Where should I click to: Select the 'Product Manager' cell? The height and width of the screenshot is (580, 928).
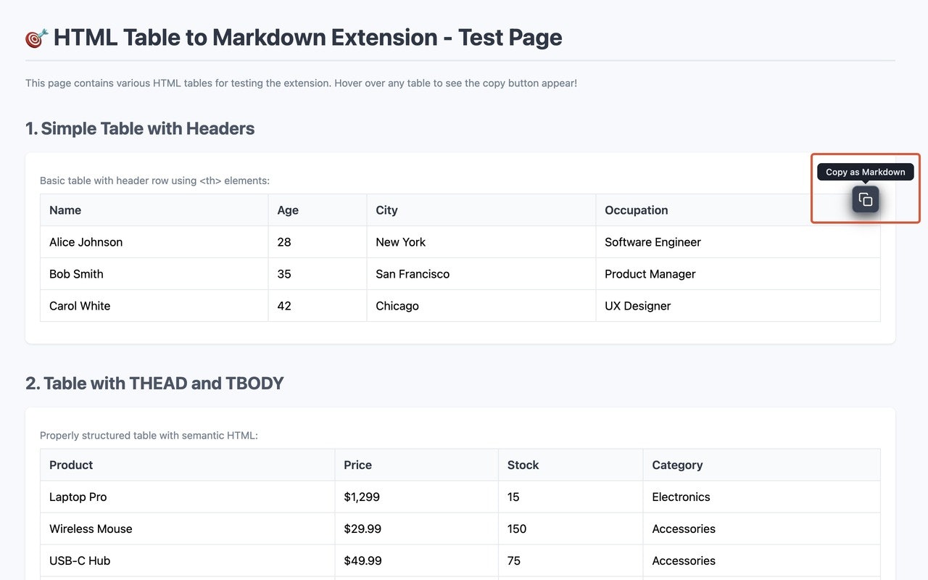click(738, 274)
